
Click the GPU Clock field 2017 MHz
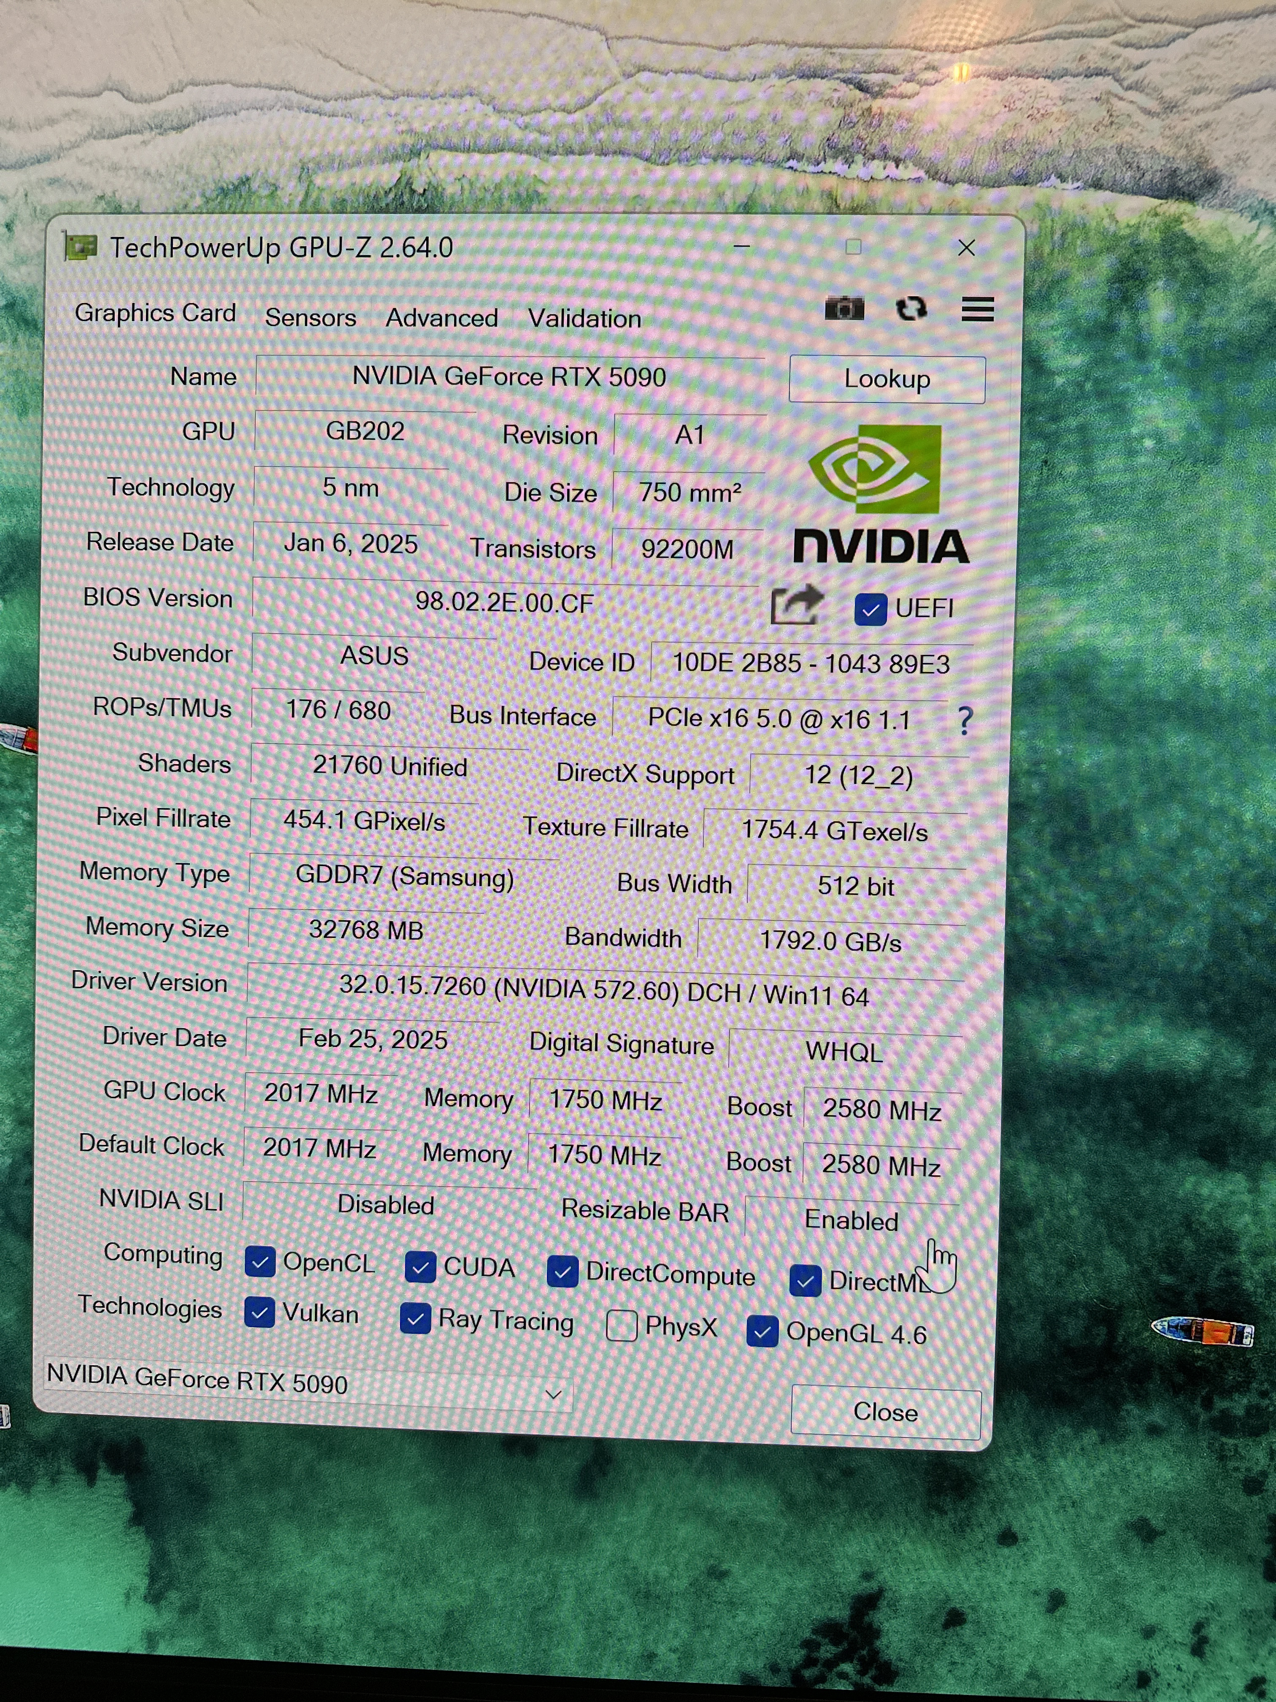321,1093
